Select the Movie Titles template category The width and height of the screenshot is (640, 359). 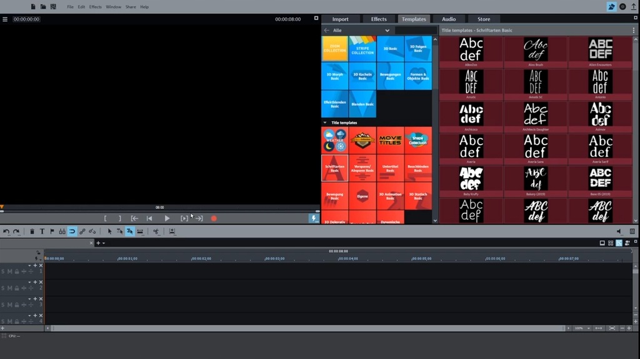[390, 140]
